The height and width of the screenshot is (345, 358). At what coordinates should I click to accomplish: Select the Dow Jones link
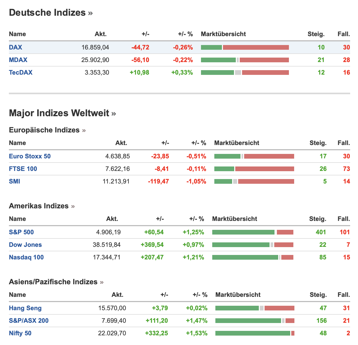25,245
